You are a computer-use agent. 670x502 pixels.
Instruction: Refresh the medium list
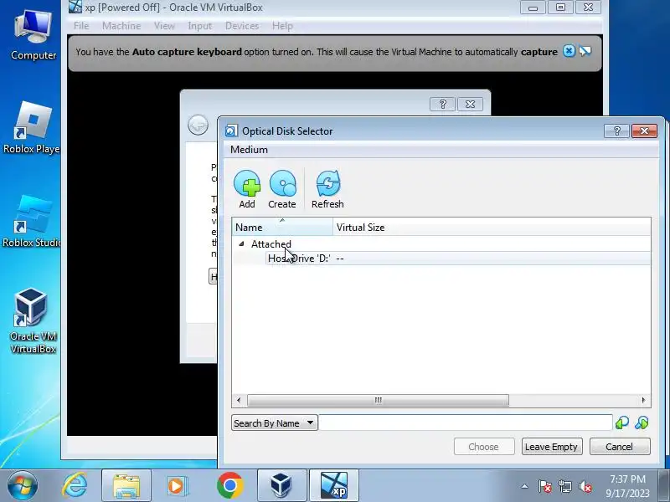click(327, 189)
